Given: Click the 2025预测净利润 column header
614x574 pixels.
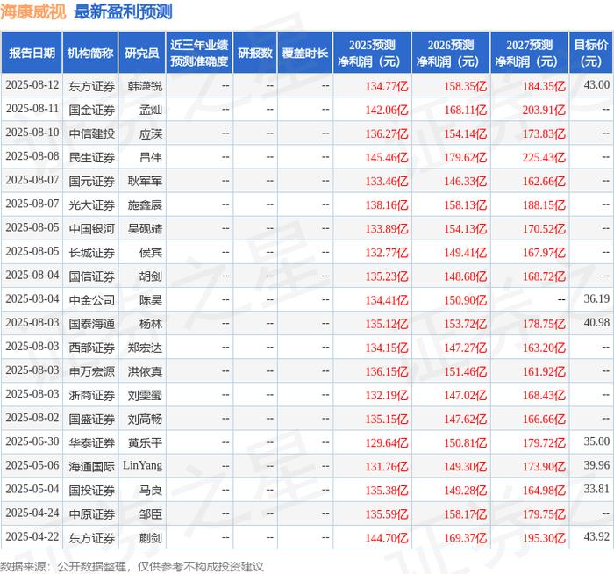Looking at the screenshot, I should tap(372, 53).
